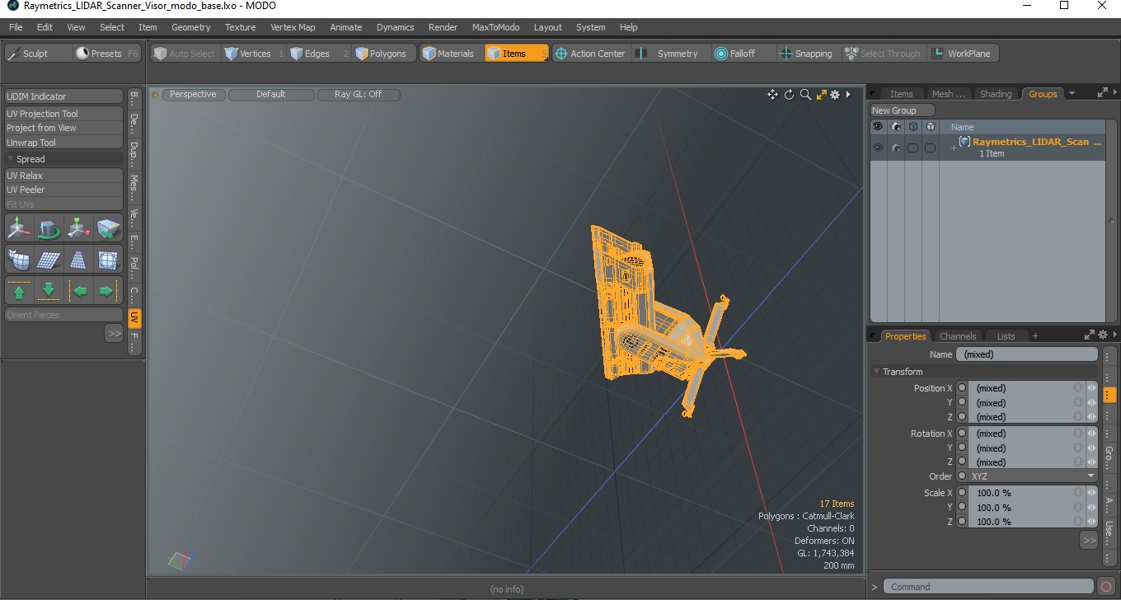
Task: Toggle the Rotation X keyframe circle
Action: click(x=962, y=434)
